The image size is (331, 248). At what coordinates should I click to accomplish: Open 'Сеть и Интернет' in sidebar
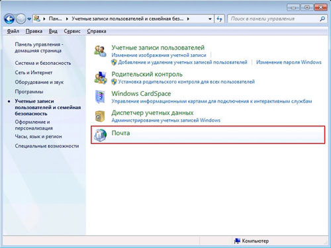(x=34, y=73)
